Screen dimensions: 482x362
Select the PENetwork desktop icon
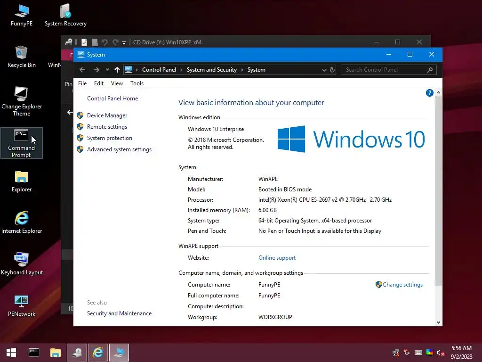click(x=22, y=305)
